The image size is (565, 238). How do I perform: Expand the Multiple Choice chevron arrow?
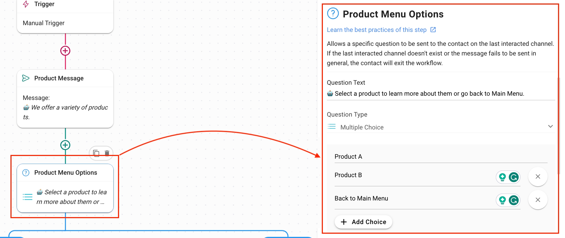click(550, 127)
